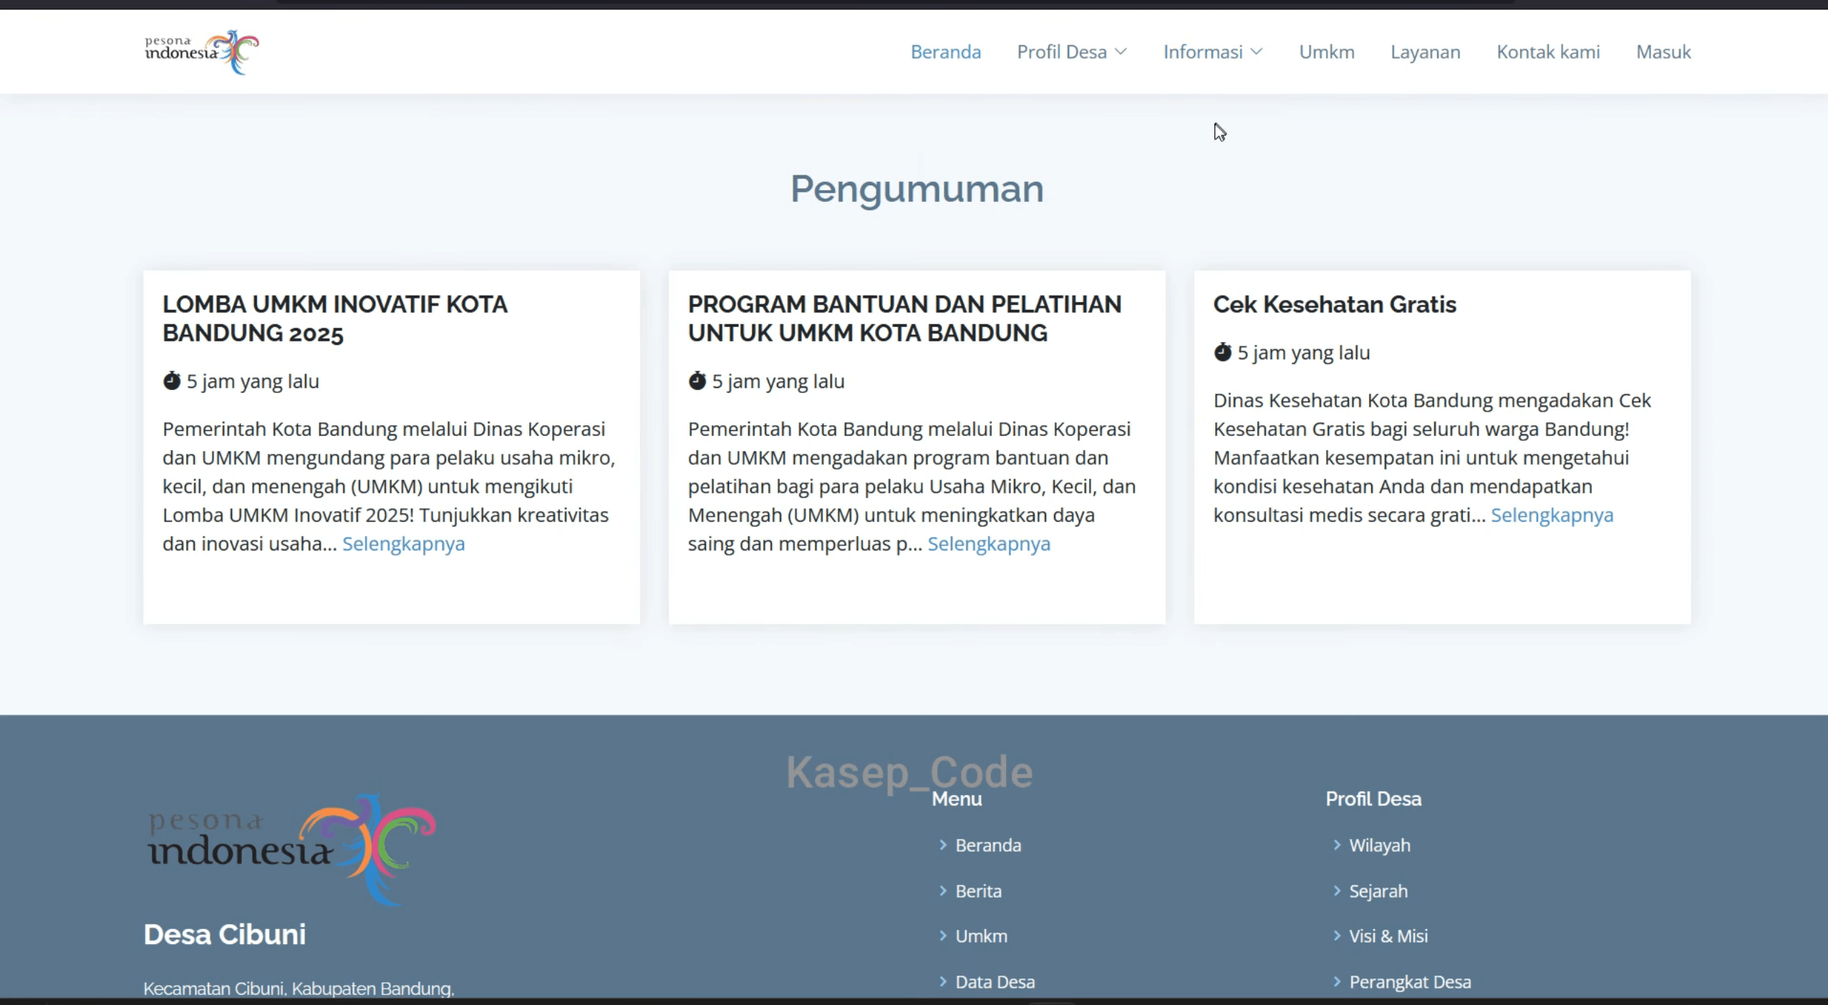Image resolution: width=1828 pixels, height=1005 pixels.
Task: Open footer Umkm link
Action: (x=981, y=936)
